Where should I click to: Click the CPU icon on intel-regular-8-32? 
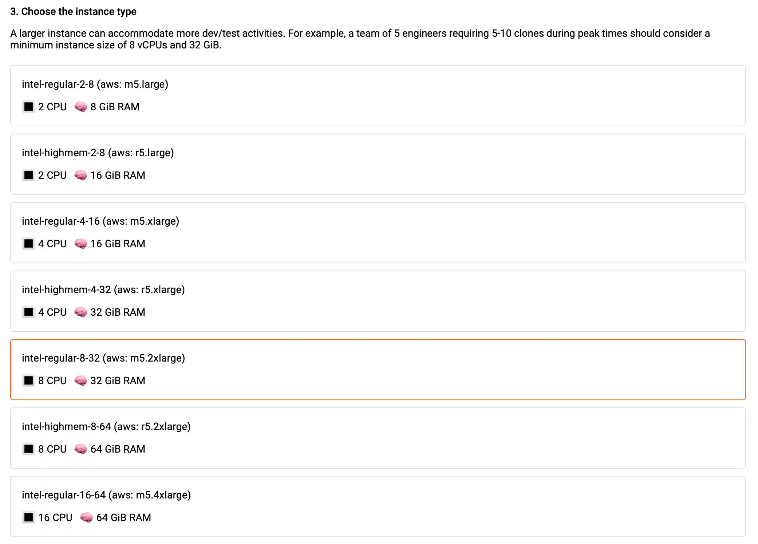(28, 381)
